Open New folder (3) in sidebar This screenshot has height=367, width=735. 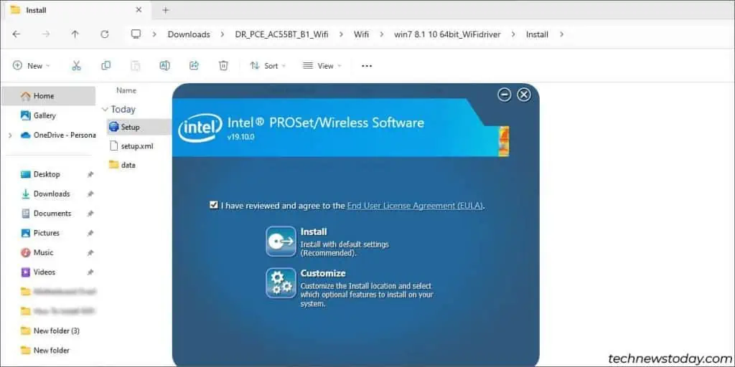pyautogui.click(x=49, y=331)
